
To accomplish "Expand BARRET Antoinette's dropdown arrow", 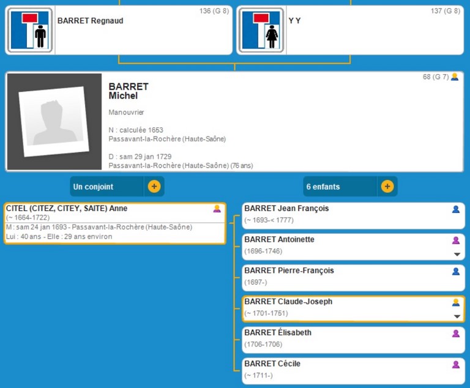I will point(456,255).
